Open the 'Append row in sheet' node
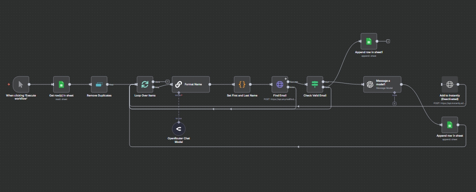The height and width of the screenshot is (192, 476). [x=450, y=125]
